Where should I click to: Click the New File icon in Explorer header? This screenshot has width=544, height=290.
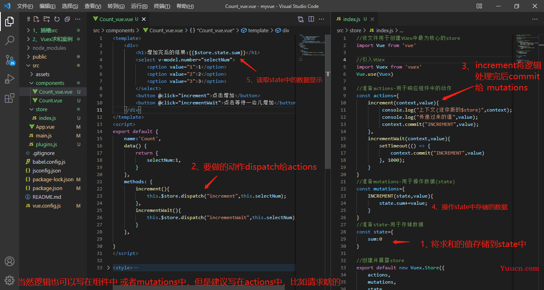pos(37,19)
